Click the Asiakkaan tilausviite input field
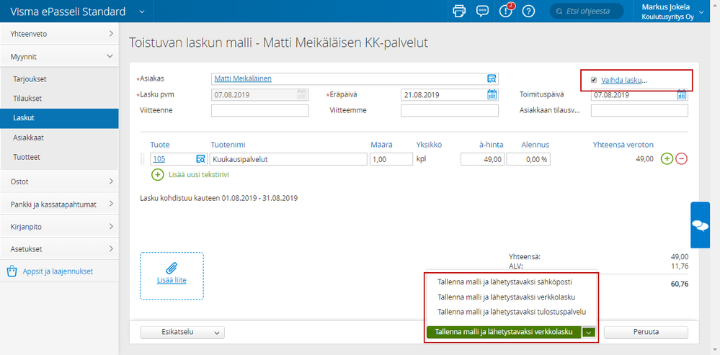The image size is (720, 355). pos(640,111)
